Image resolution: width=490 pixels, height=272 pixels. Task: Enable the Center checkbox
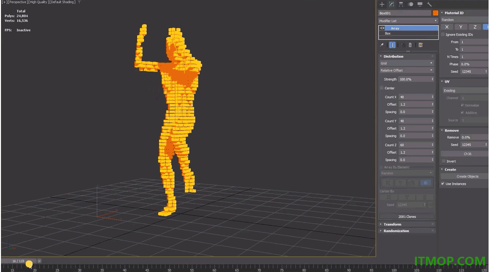tap(381, 88)
